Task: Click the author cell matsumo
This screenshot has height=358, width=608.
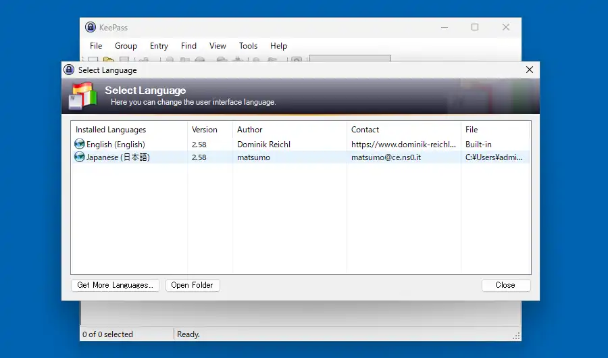Action: coord(253,157)
